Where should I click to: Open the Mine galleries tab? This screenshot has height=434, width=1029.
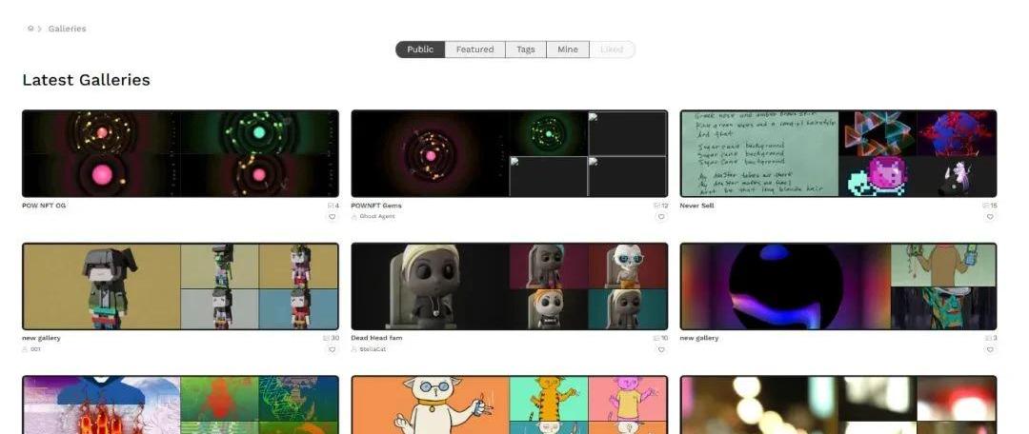568,49
